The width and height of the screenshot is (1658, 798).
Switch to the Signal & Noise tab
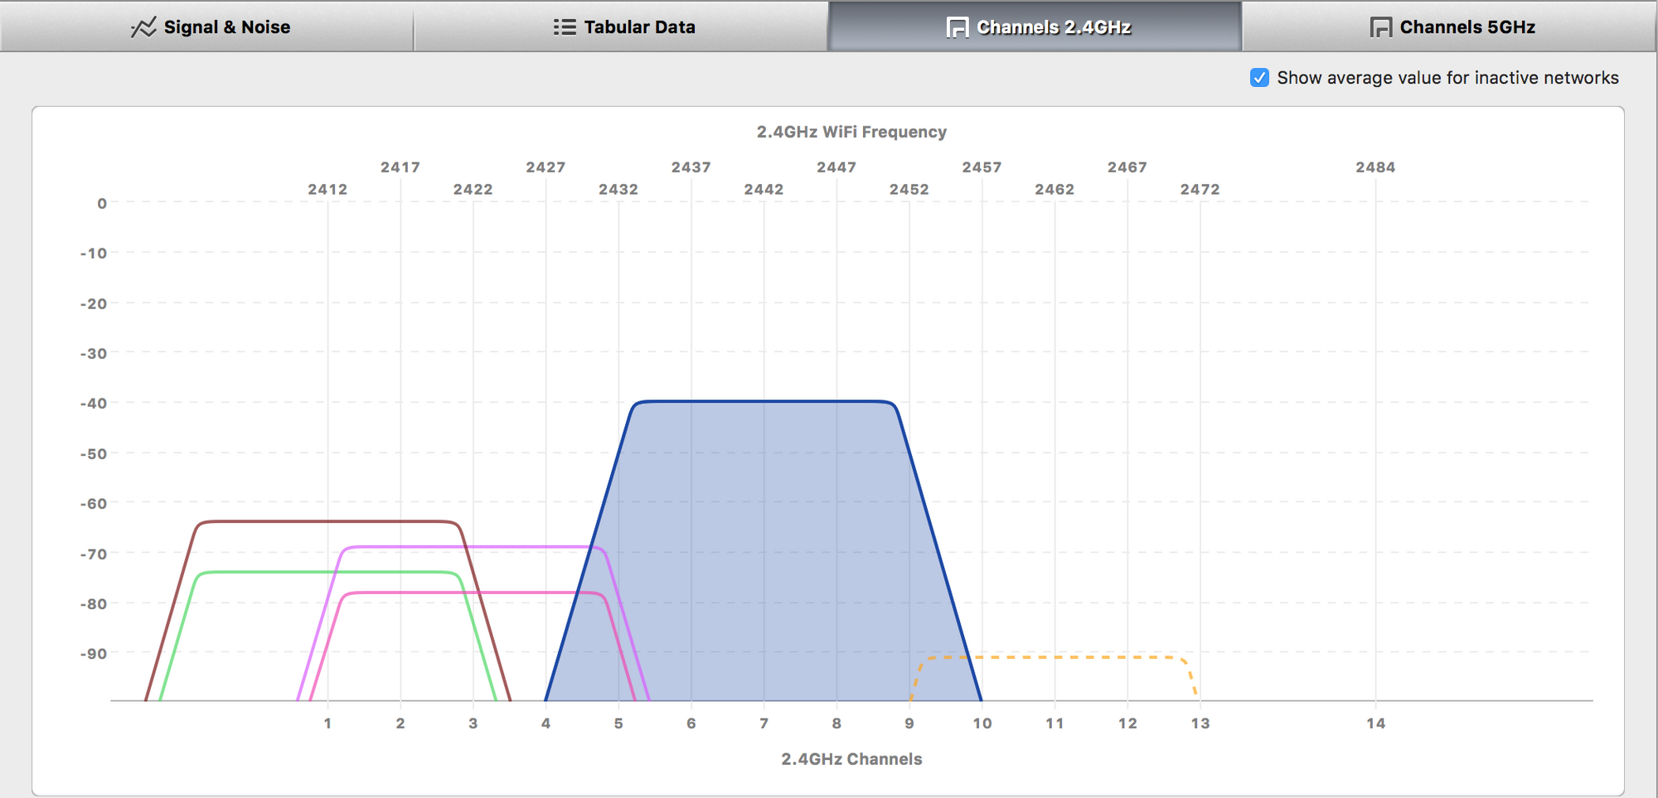tap(226, 27)
